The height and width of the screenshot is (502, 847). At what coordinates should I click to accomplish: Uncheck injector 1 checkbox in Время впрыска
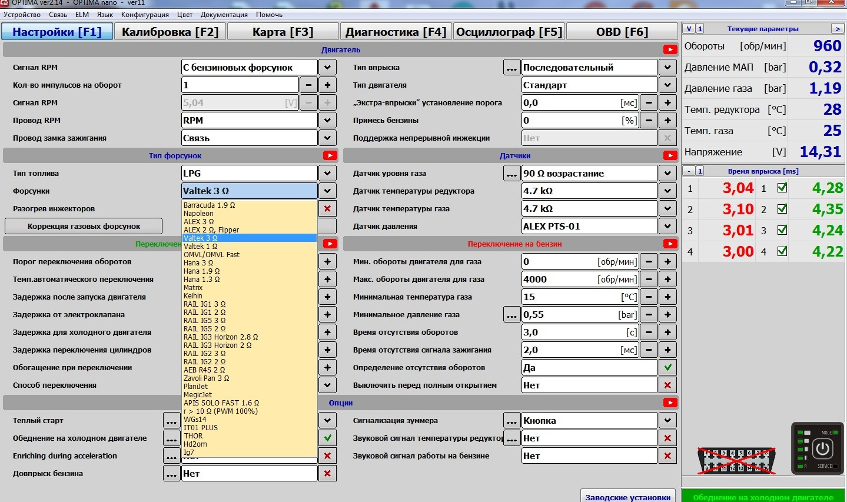pos(782,188)
